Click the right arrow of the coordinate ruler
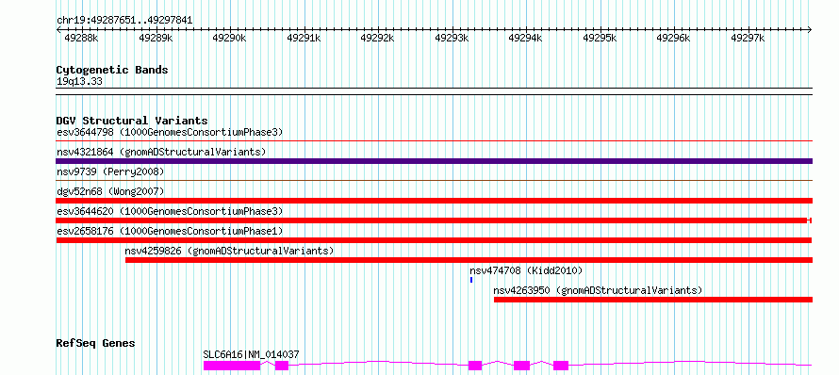The height and width of the screenshot is (375, 839). (x=809, y=30)
